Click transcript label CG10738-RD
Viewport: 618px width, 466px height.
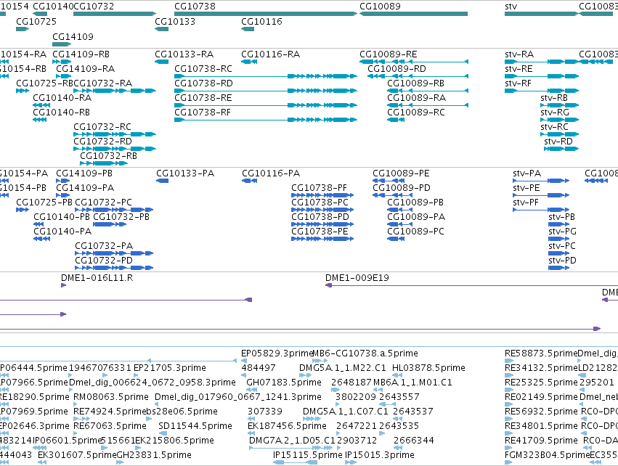204,83
